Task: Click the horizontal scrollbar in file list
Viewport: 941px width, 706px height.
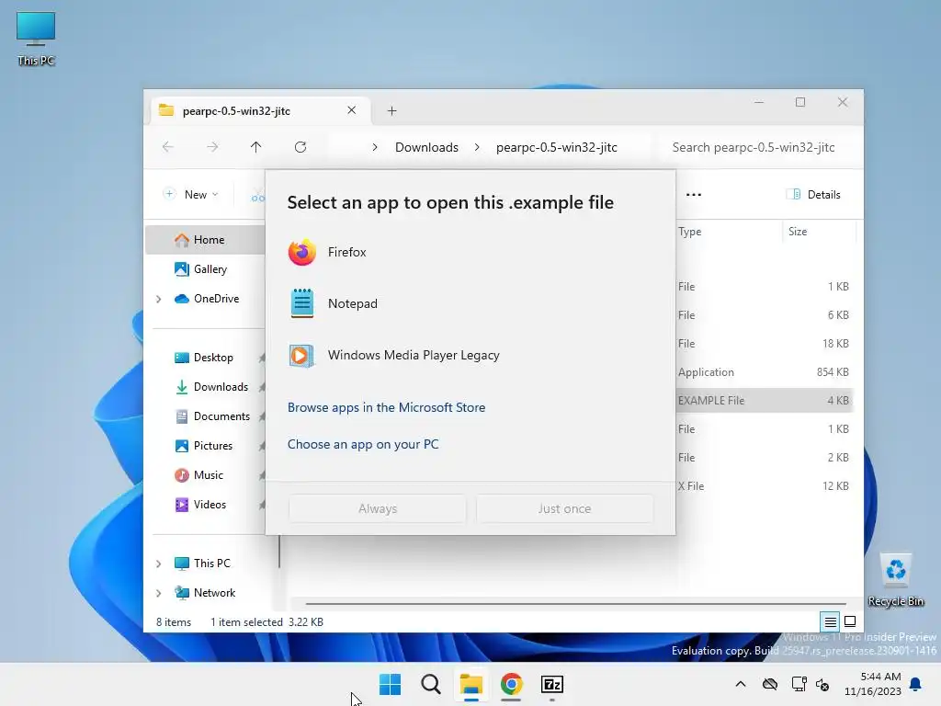Action: (x=575, y=603)
